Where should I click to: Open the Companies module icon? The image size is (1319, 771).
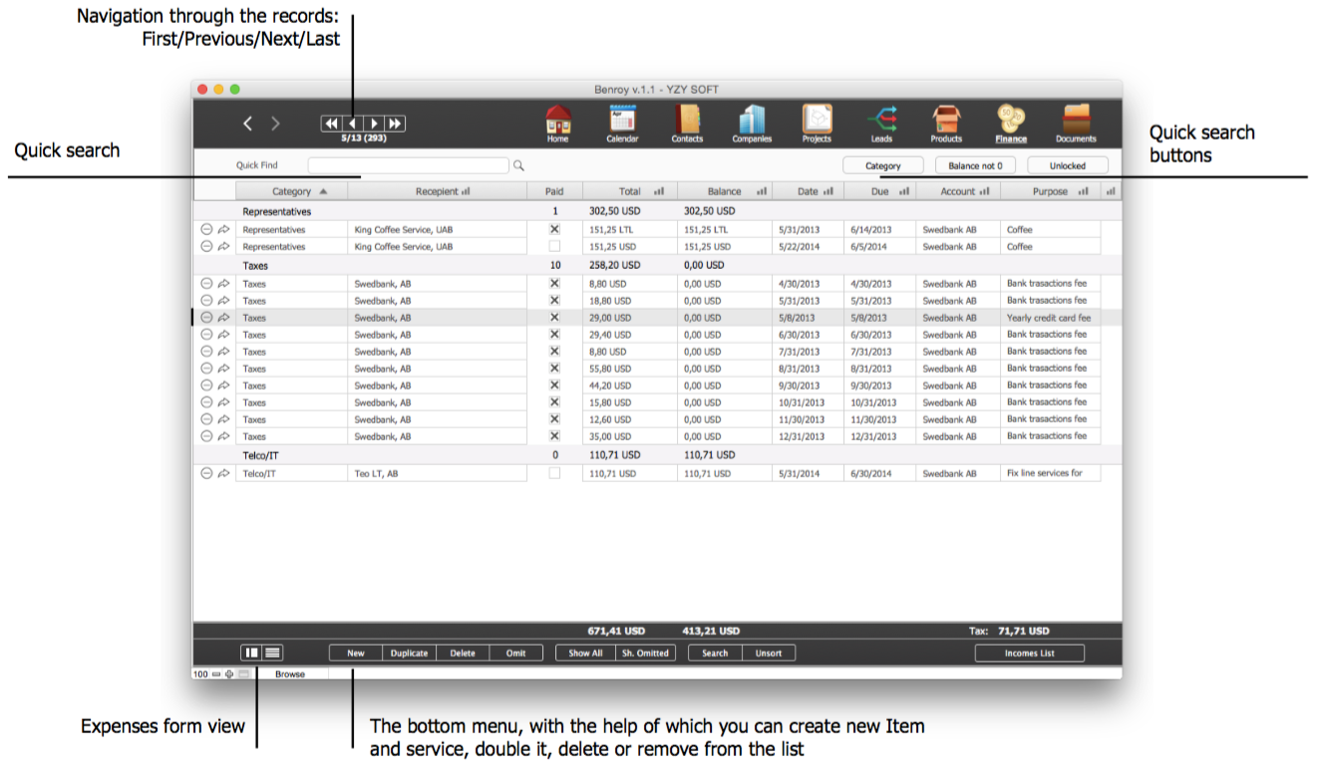[752, 121]
